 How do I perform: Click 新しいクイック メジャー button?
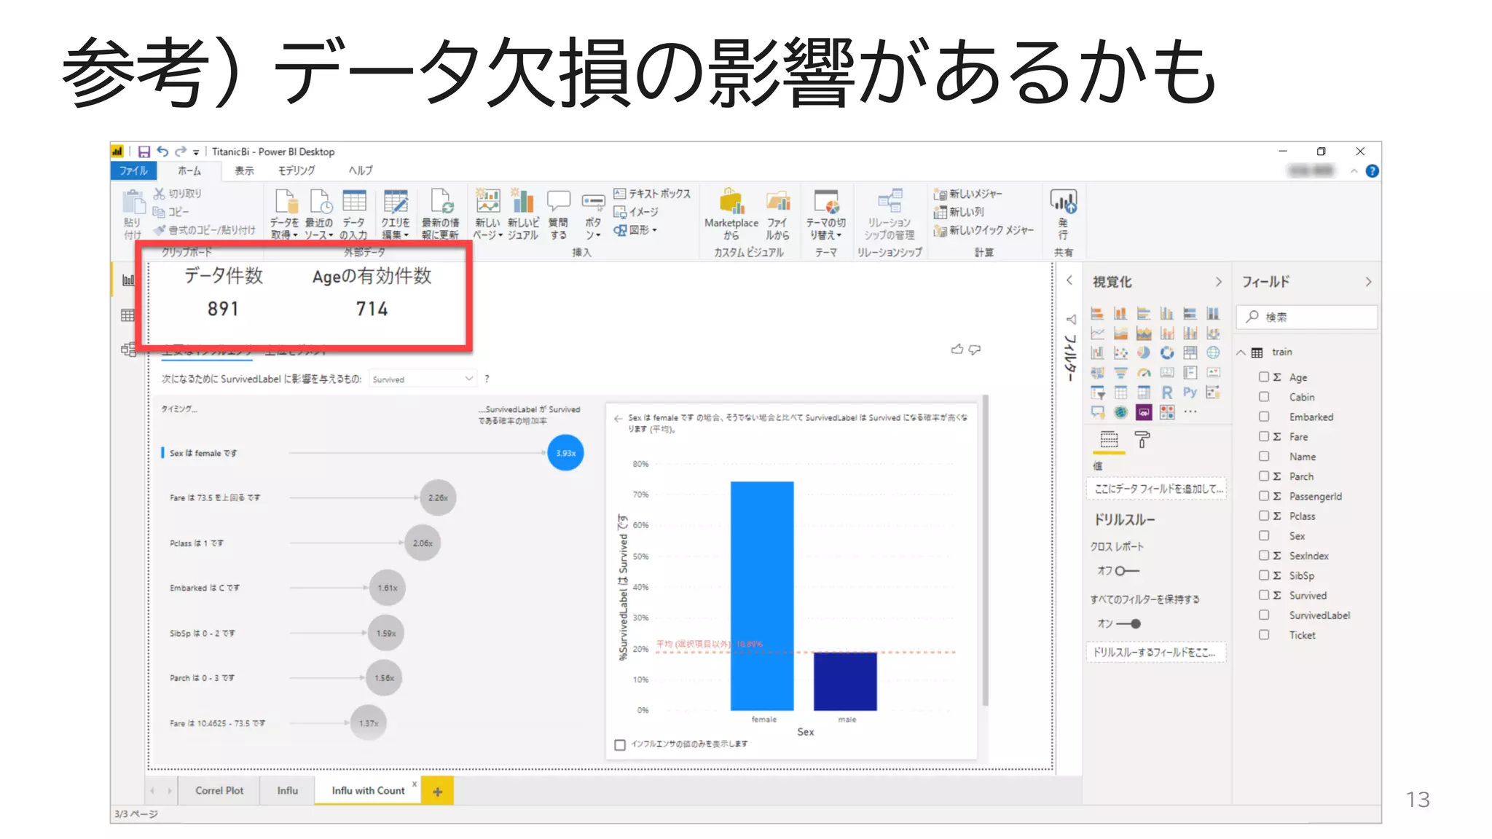[x=983, y=230]
